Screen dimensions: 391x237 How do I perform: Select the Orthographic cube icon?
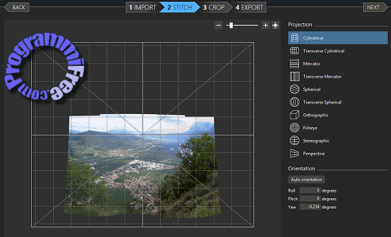294,115
